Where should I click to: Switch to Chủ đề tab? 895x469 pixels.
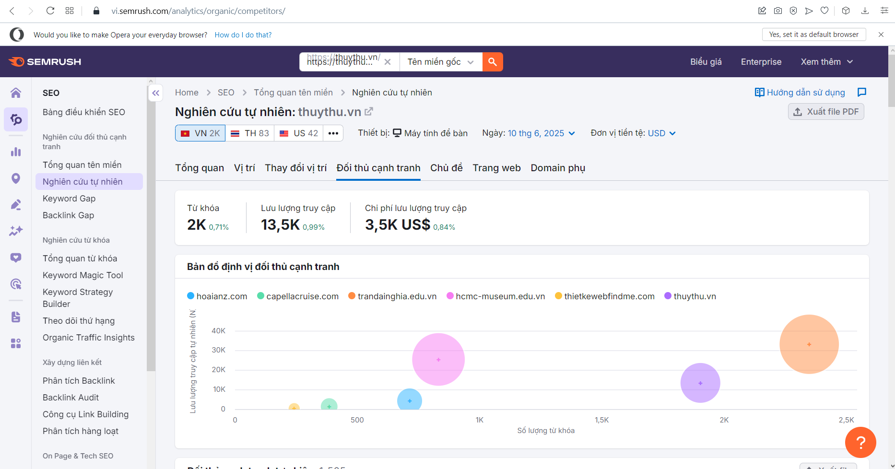pos(447,168)
